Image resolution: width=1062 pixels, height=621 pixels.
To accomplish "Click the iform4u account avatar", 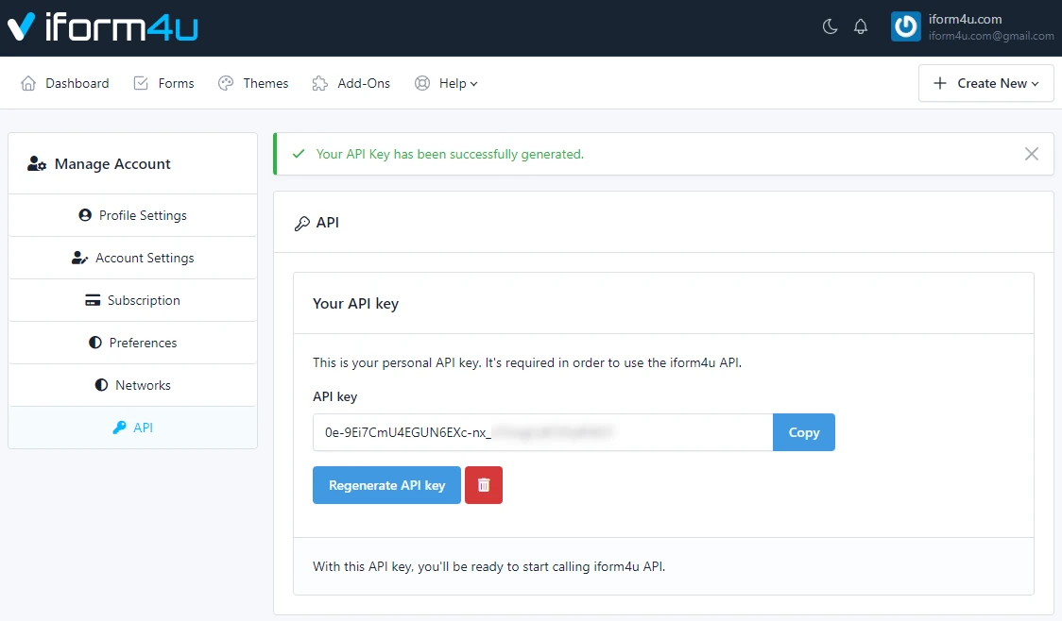I will coord(904,26).
